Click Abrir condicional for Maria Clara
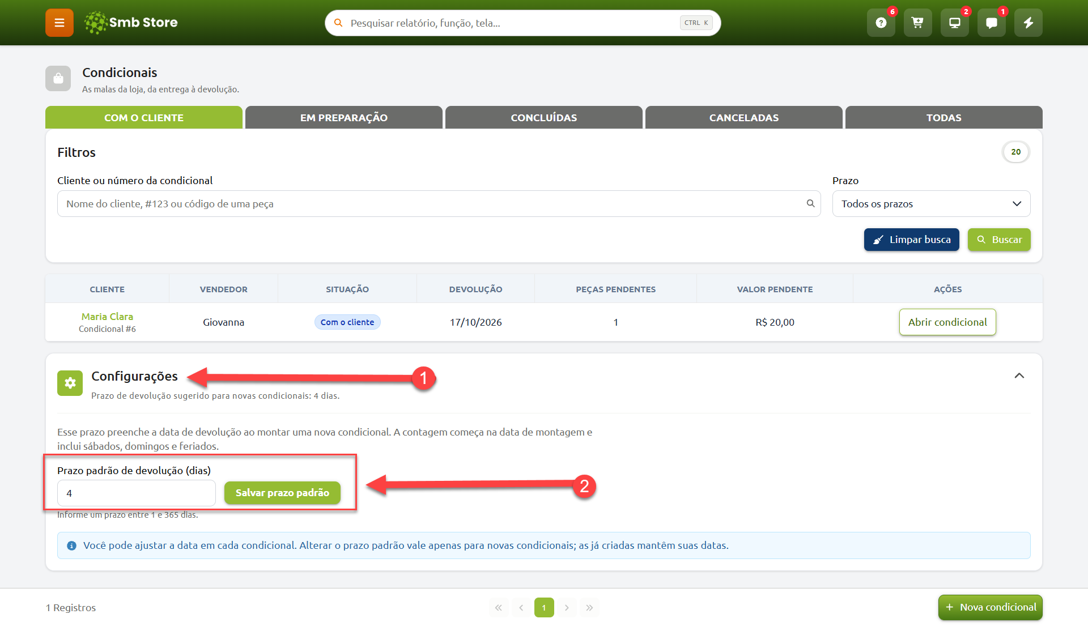The width and height of the screenshot is (1088, 627). 947,322
